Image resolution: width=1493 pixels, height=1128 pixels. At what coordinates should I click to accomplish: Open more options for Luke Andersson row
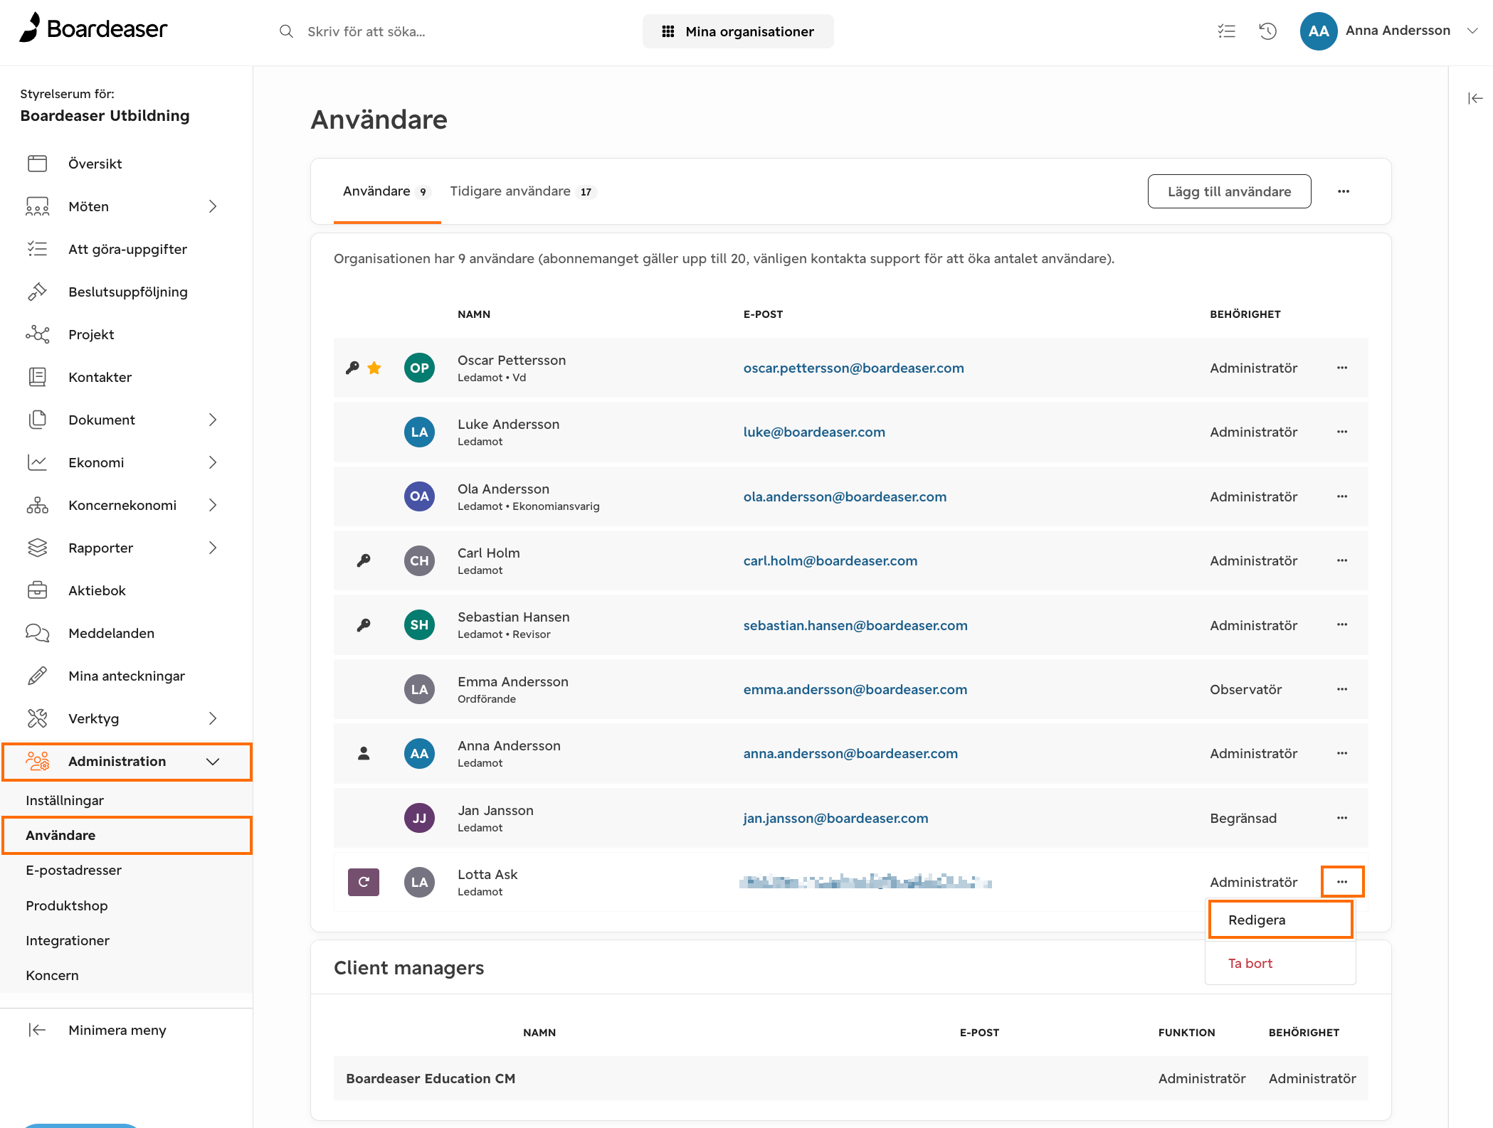click(1342, 432)
